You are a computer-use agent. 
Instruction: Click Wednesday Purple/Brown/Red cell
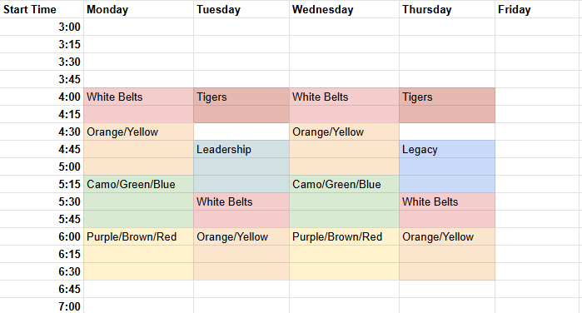coord(345,236)
